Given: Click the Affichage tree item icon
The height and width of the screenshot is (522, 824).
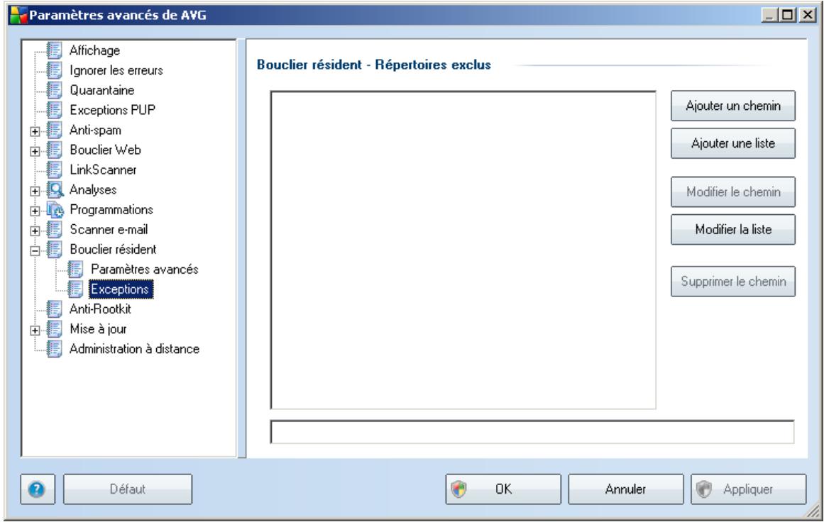Looking at the screenshot, I should [54, 50].
